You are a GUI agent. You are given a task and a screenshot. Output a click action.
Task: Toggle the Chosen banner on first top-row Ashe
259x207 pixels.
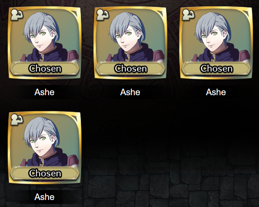tap(45, 69)
